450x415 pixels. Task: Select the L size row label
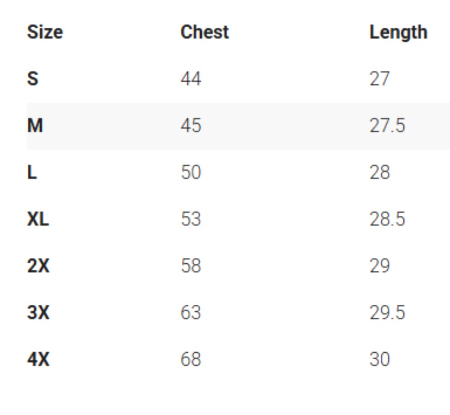32,172
